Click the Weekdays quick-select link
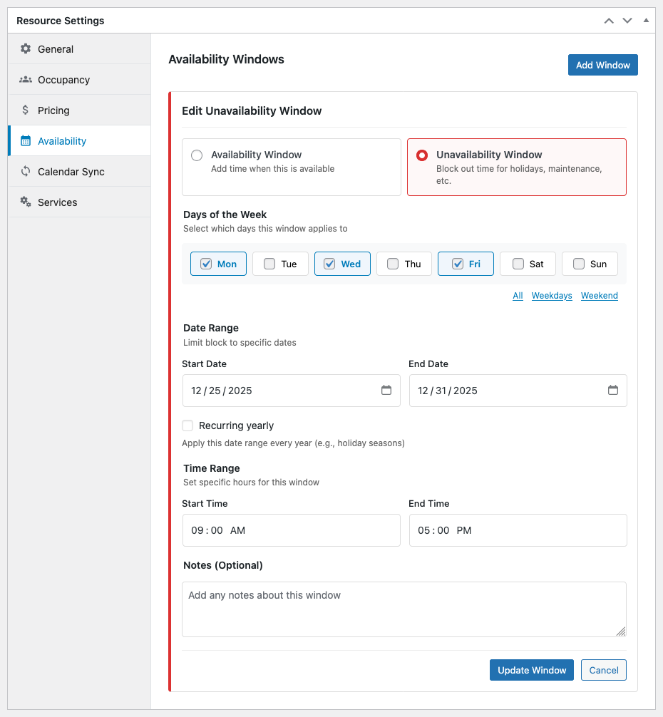 click(x=552, y=296)
